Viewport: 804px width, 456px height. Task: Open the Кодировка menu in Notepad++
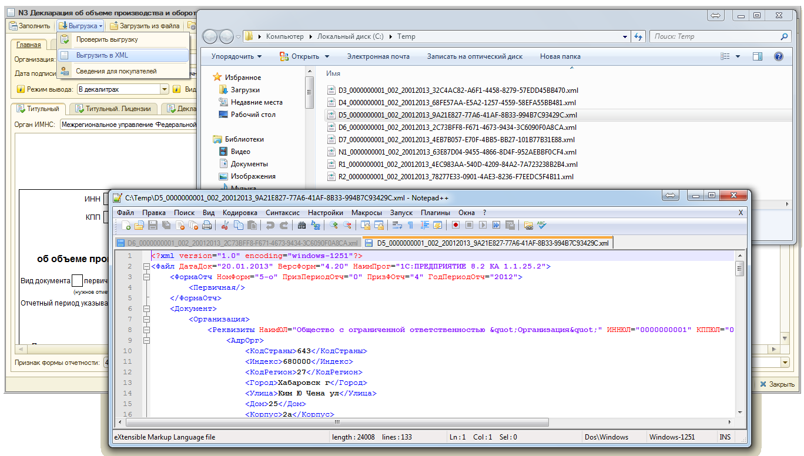(x=240, y=212)
